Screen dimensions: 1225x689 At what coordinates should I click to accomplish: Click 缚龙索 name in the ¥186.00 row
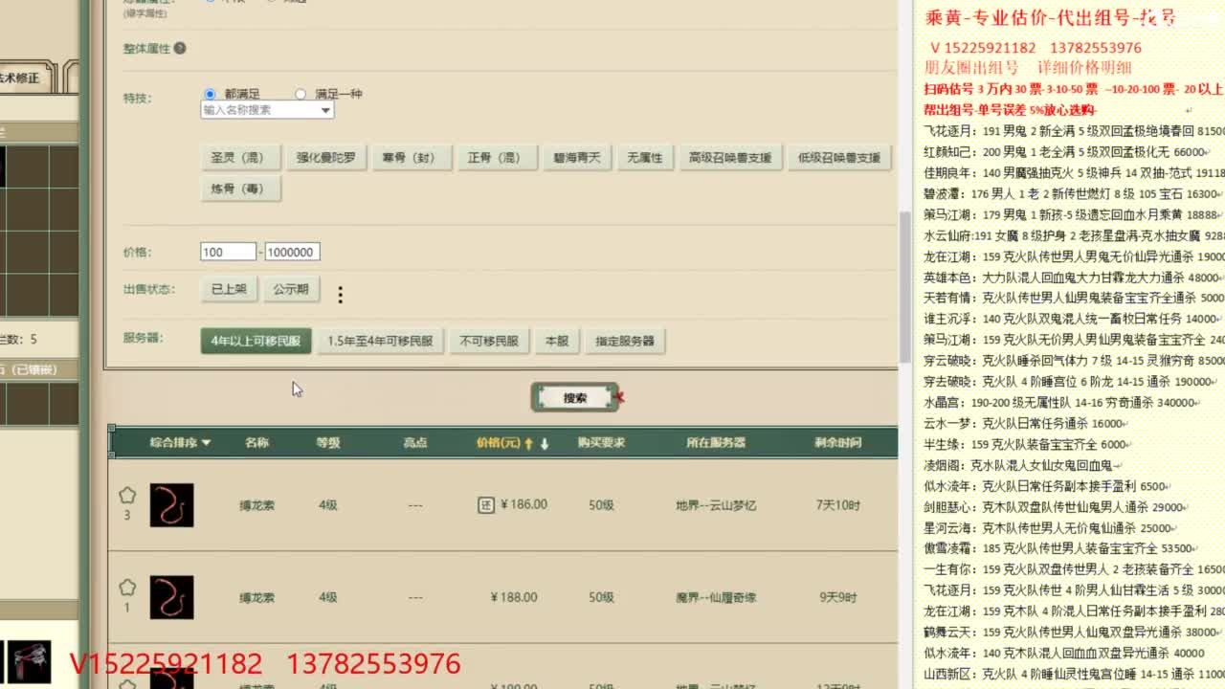(x=256, y=505)
